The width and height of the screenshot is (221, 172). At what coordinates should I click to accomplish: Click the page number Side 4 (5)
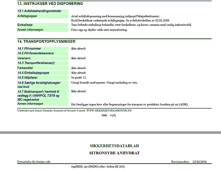coord(109,115)
